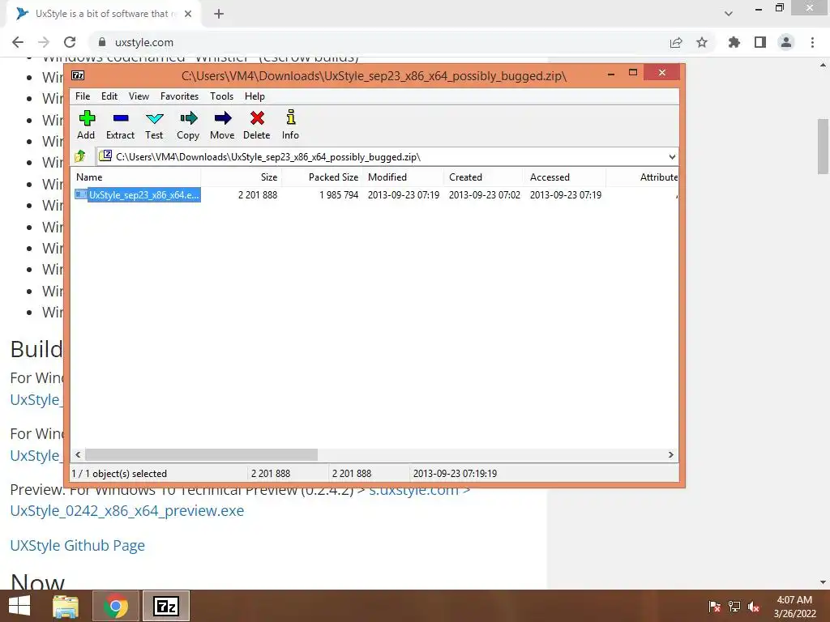Reload the Chrome page

pos(70,42)
